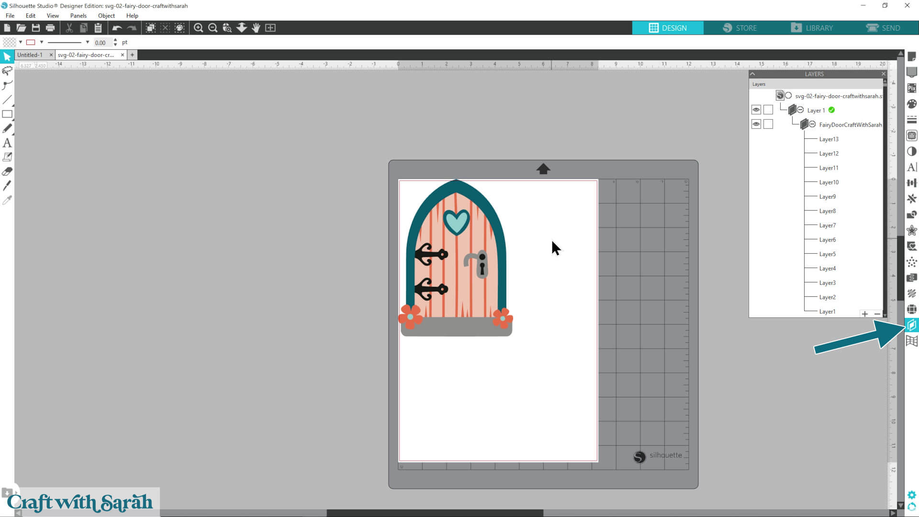Image resolution: width=919 pixels, height=517 pixels.
Task: Select Layer7 in the layers tree
Action: click(x=827, y=225)
